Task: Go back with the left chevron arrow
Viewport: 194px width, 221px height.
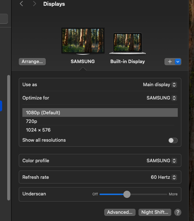Action: (x=21, y=4)
